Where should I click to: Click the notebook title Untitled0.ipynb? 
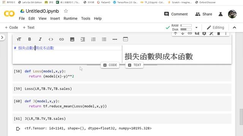42,11
